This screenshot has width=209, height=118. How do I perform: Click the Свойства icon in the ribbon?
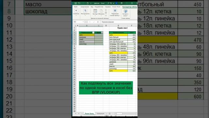tap(76, 11)
